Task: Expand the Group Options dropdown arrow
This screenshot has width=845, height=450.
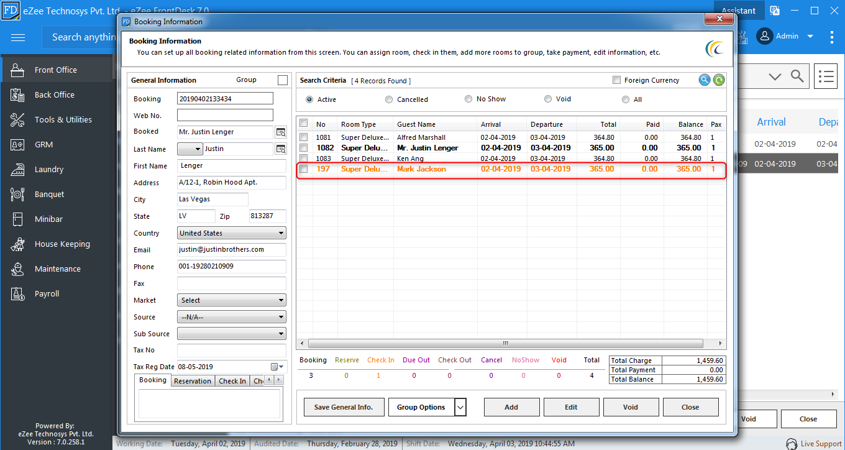Action: [460, 407]
